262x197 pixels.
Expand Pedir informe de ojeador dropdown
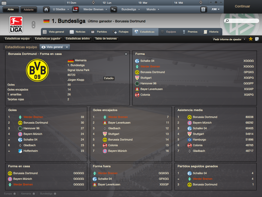click(229, 39)
